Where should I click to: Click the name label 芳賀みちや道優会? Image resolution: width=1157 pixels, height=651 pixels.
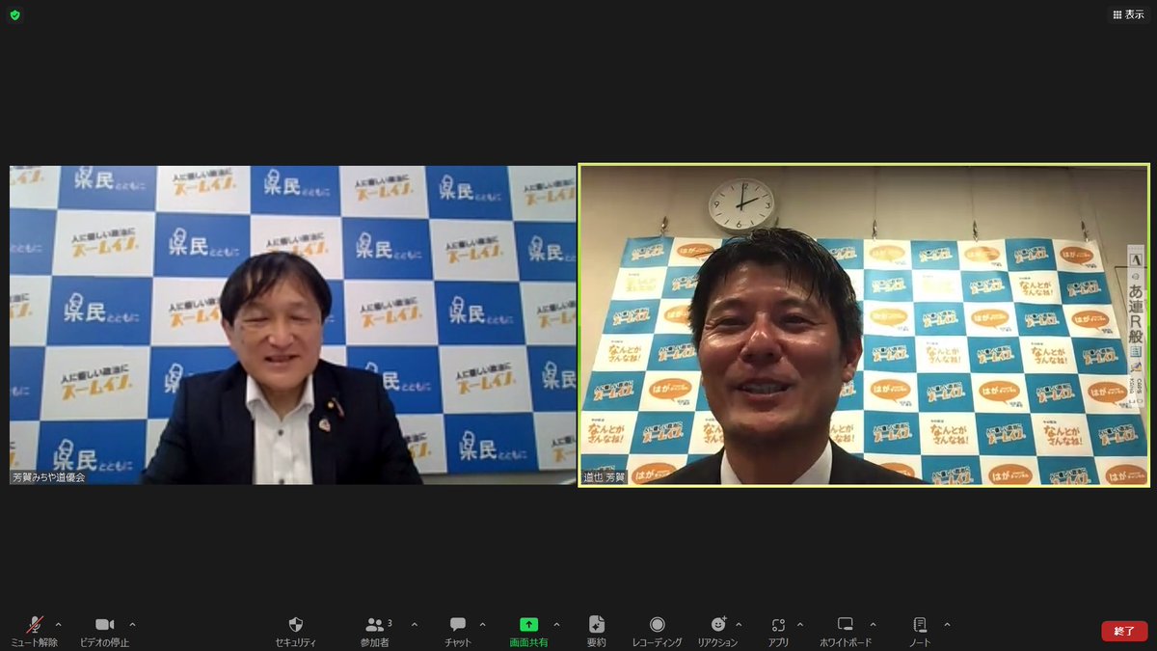coord(48,477)
